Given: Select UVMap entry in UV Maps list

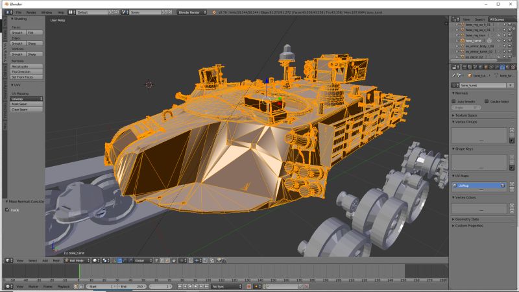Looking at the screenshot, I should (479, 186).
